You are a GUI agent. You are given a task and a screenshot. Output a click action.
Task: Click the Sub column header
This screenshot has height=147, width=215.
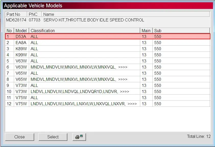pos(181,31)
